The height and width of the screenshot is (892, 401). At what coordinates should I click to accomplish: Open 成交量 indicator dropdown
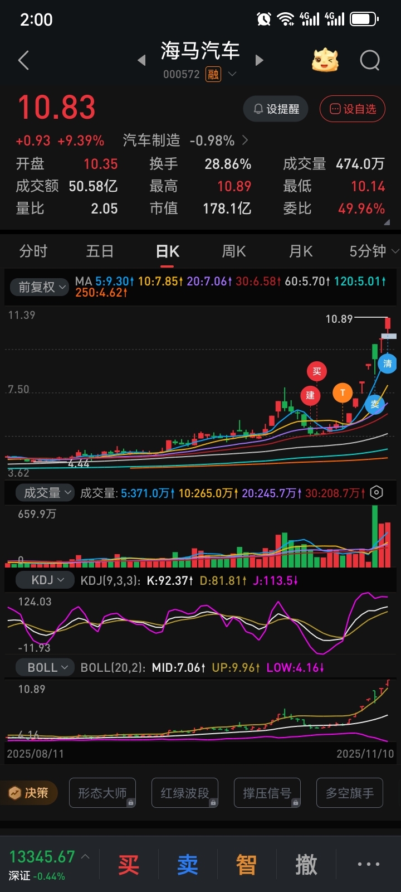[x=46, y=492]
